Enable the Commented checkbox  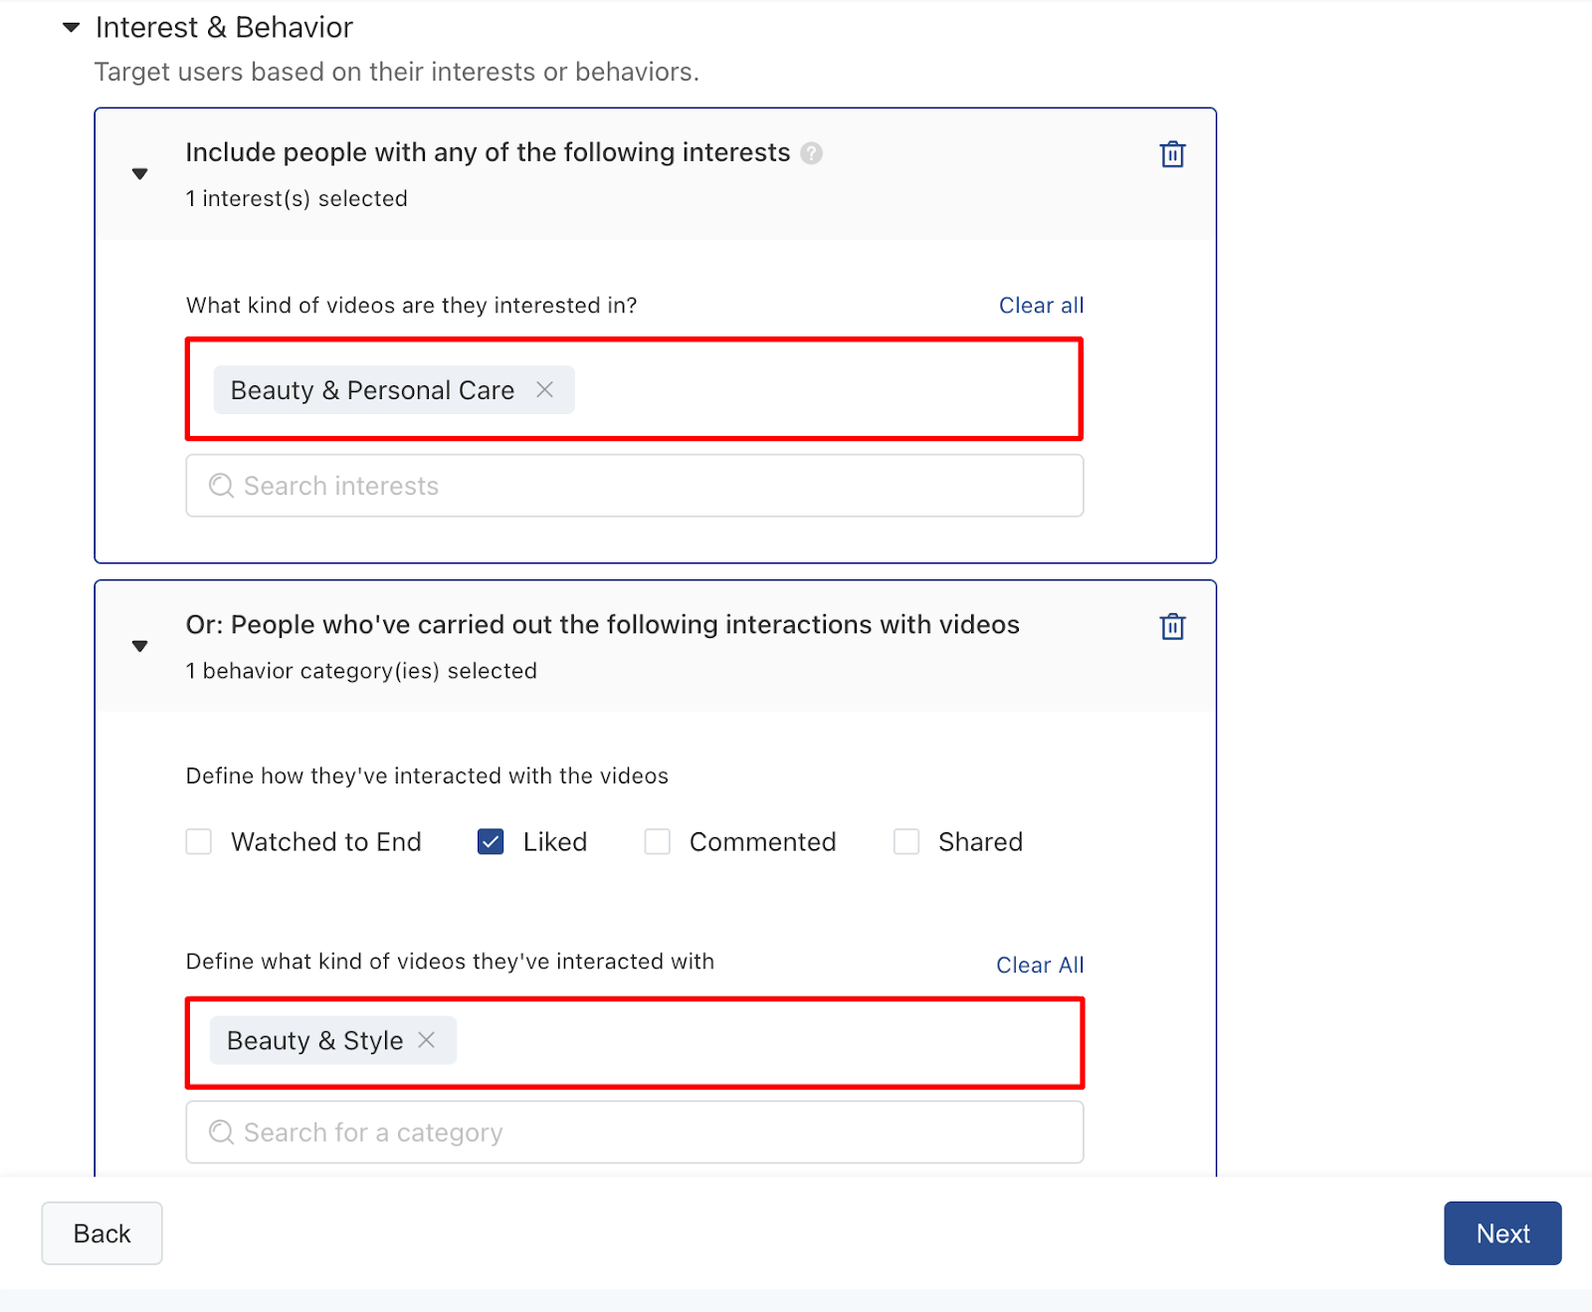coord(658,842)
